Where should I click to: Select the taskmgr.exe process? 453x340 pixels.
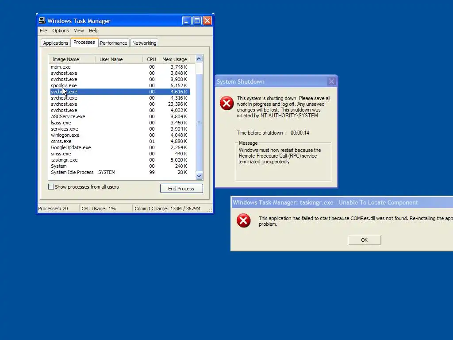[120, 160]
